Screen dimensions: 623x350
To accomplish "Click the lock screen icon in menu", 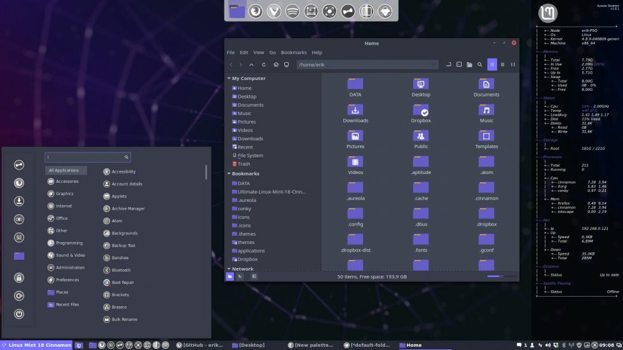I will pyautogui.click(x=18, y=278).
